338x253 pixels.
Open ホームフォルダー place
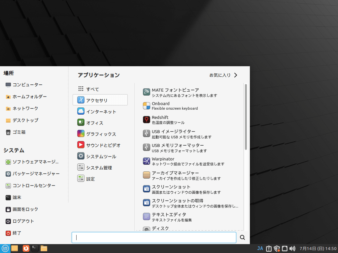(26, 97)
